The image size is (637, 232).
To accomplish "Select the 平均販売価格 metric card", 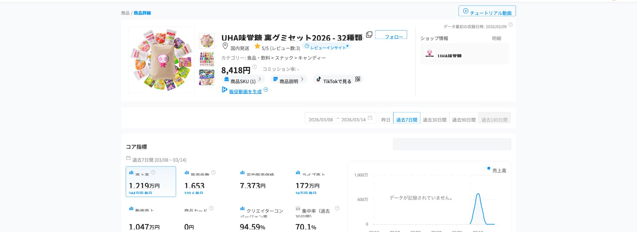I will (262, 182).
